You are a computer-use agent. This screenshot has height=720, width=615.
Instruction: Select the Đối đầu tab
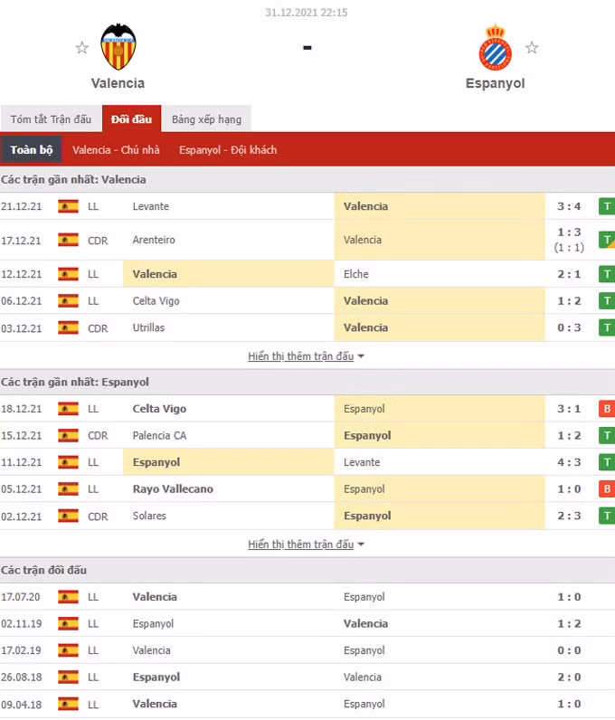(131, 118)
